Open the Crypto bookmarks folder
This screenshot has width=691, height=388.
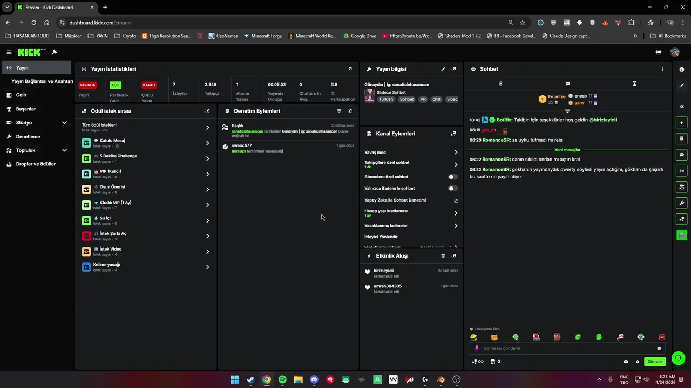(x=125, y=36)
